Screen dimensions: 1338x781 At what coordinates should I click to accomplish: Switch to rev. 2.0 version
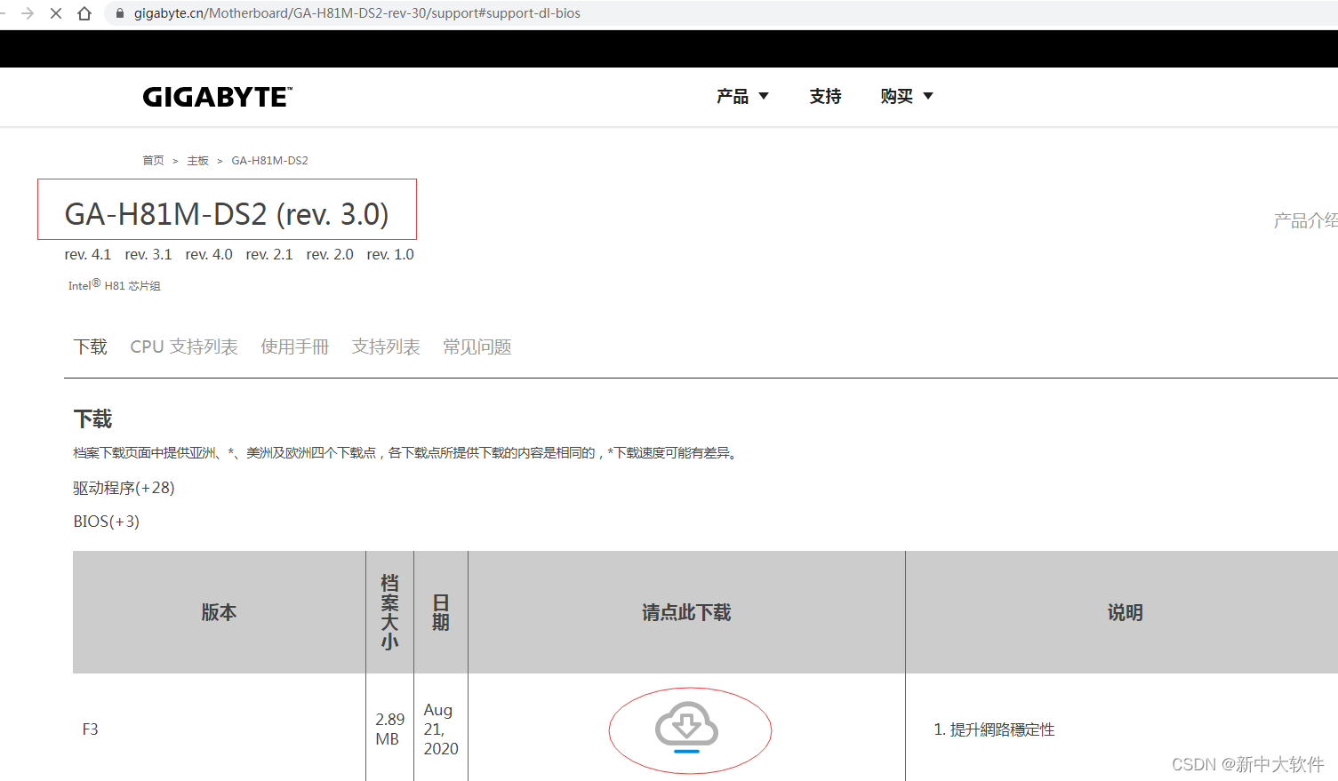tap(330, 254)
